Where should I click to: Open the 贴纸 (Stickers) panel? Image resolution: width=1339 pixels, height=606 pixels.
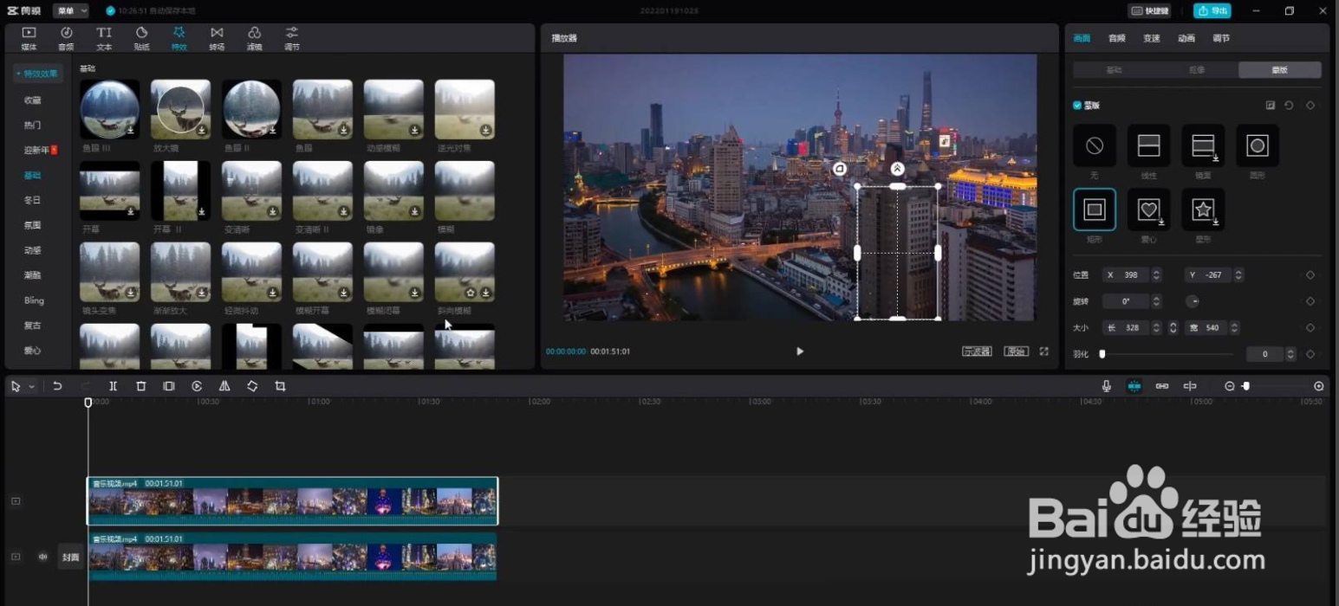141,38
